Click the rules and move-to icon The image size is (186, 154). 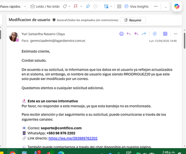pos(106,6)
